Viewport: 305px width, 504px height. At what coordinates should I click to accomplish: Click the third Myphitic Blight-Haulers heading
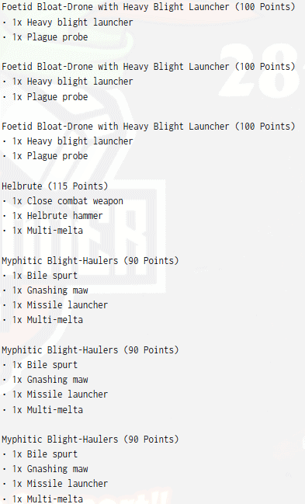[90, 440]
